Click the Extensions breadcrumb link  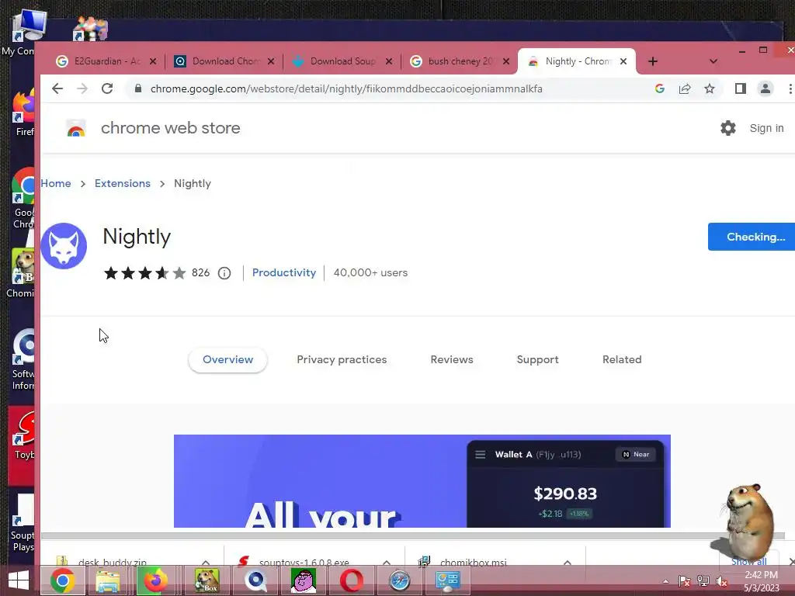[122, 183]
